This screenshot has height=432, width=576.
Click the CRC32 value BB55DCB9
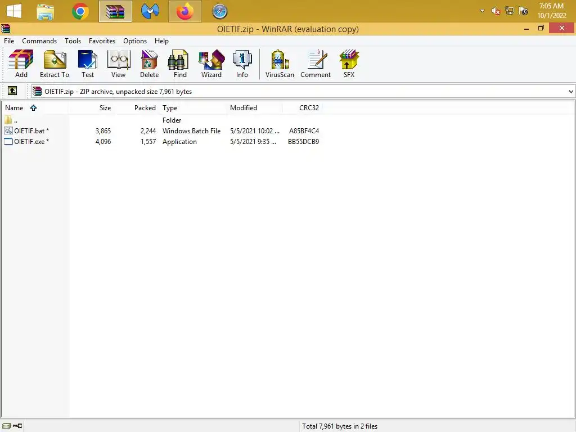[303, 141]
